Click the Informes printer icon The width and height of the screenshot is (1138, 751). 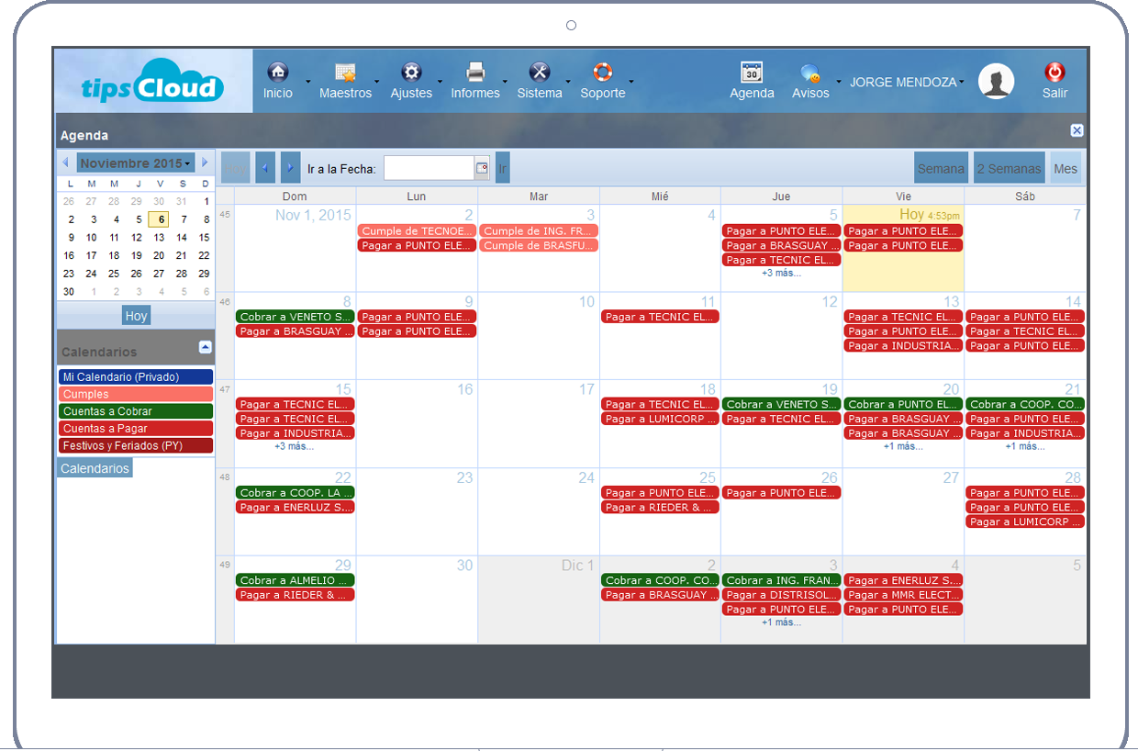474,73
